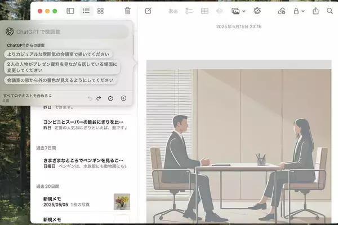The height and width of the screenshot is (225, 338).
Task: Insert a checklist into the note
Action: [189, 11]
